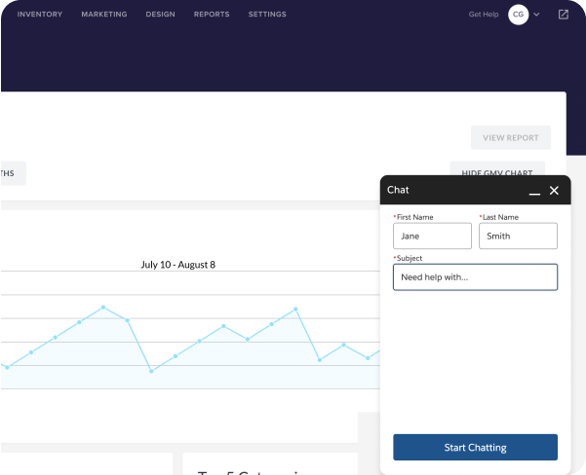Select the Subject input box
Viewport: 586px width, 475px height.
pos(475,277)
